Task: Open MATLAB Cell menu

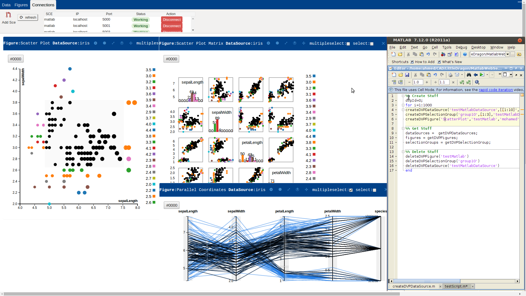Action: tap(434, 47)
